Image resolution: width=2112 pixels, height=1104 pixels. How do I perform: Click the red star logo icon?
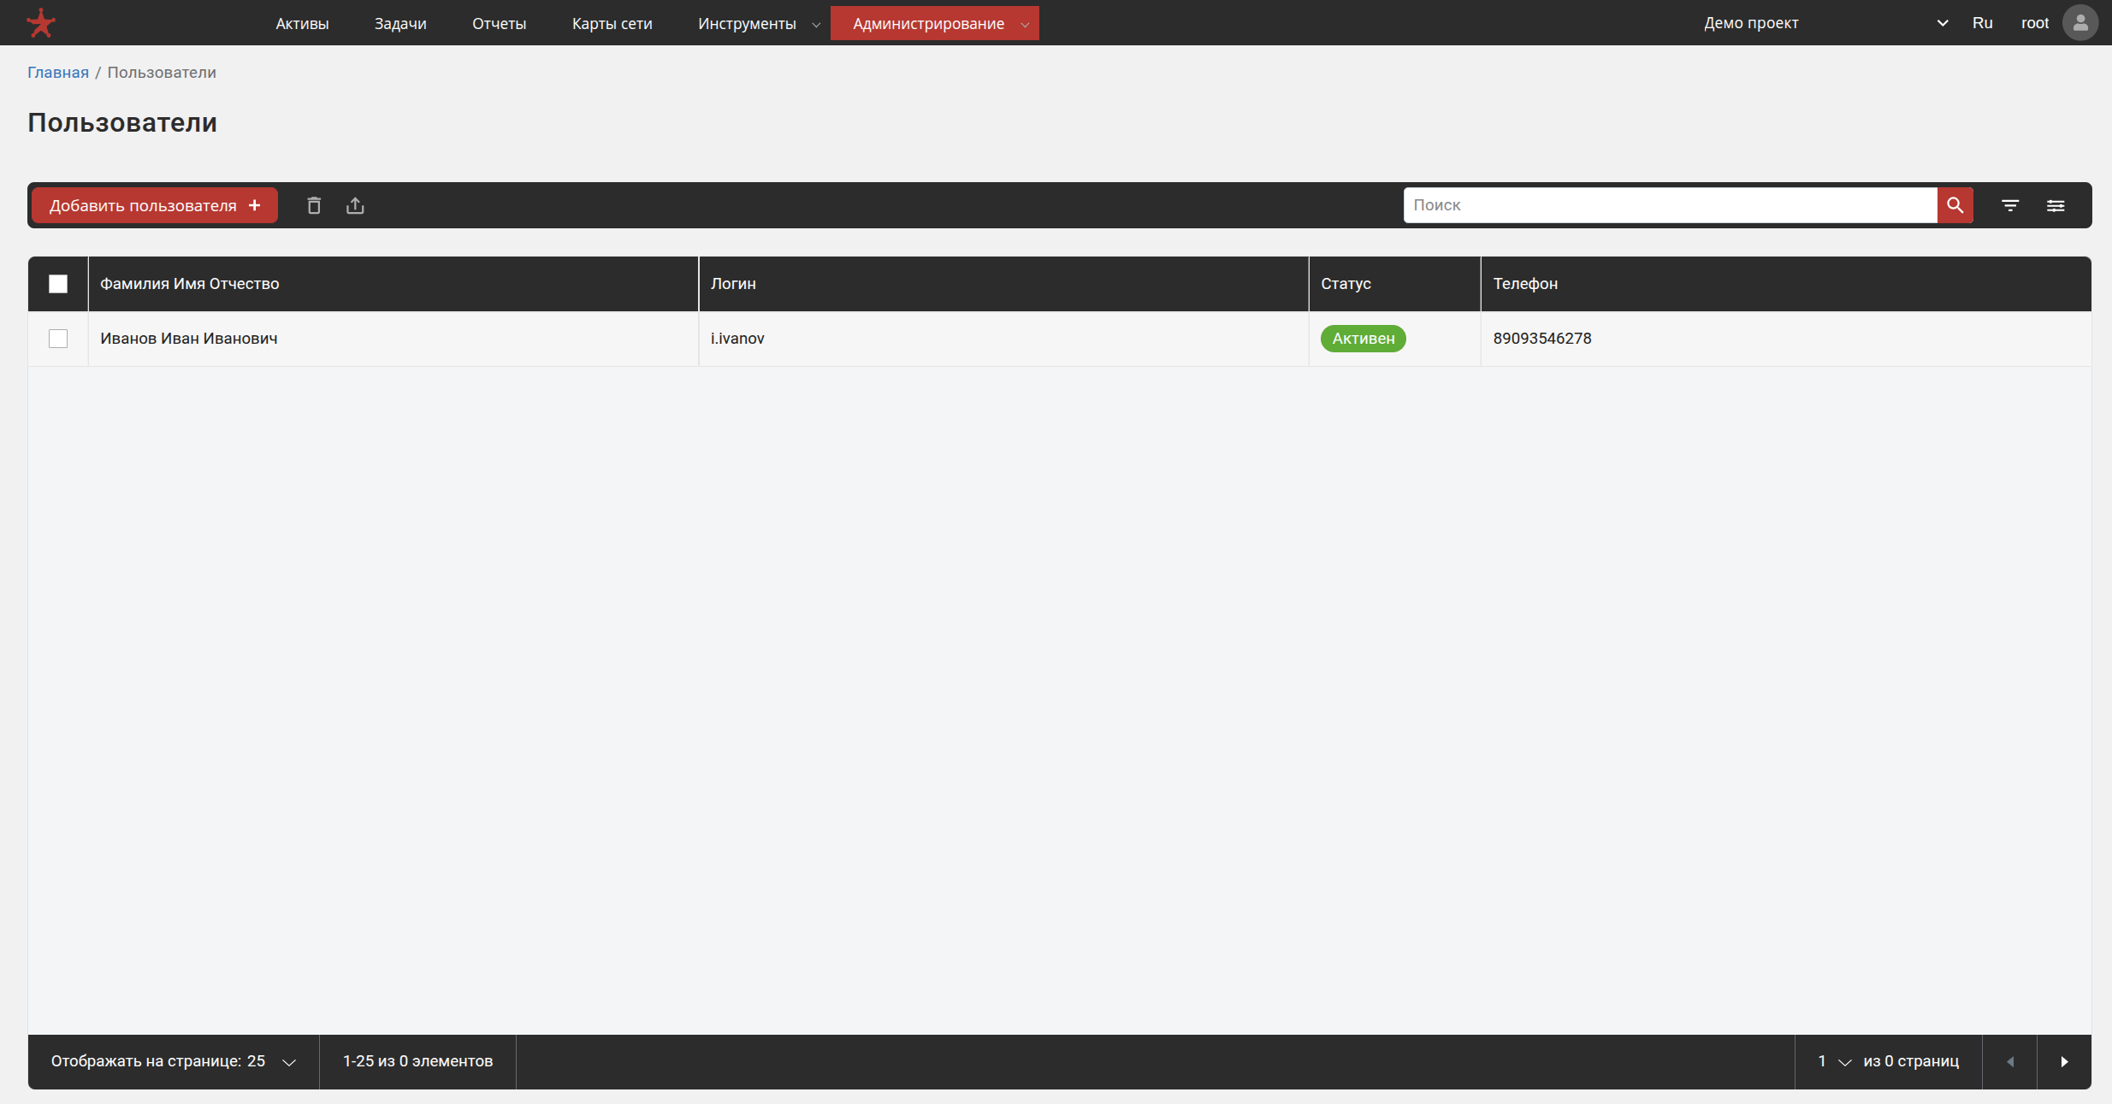point(40,23)
